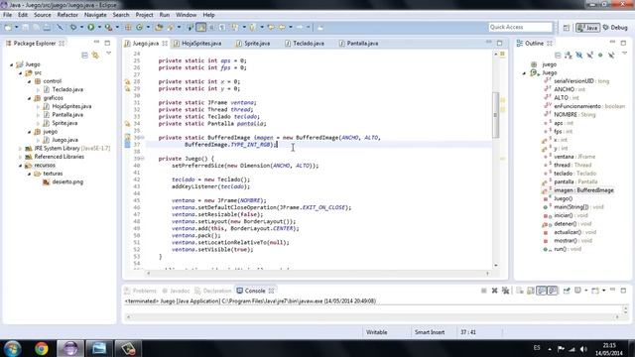This screenshot has width=635, height=357.
Task: Toggle Hide Static Members in Outline
Action: 589,55
